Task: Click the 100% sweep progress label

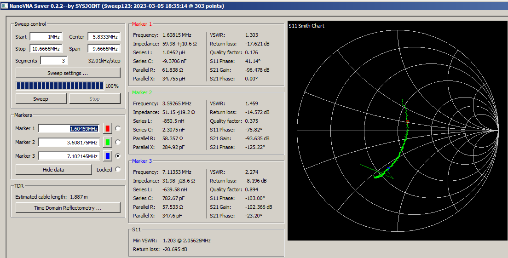Action: pos(112,86)
